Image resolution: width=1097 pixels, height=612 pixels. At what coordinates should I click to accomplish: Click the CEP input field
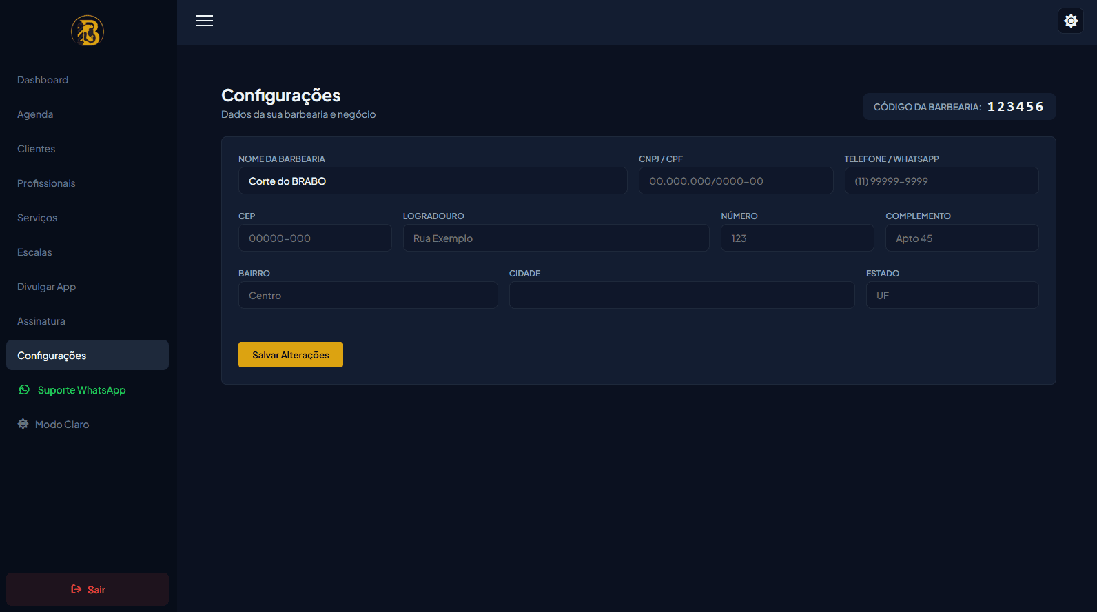click(315, 238)
